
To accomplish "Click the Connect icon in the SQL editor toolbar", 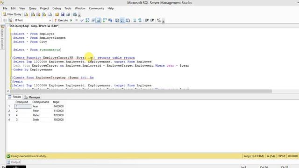I will point(5,20).
